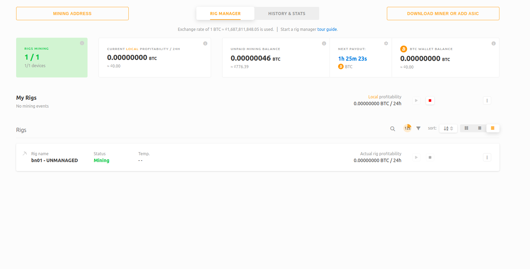Stop mining on rig bn01
530x269 pixels.
pos(430,157)
